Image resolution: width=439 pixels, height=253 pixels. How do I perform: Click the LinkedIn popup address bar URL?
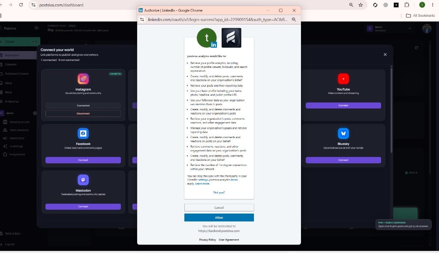point(217,20)
